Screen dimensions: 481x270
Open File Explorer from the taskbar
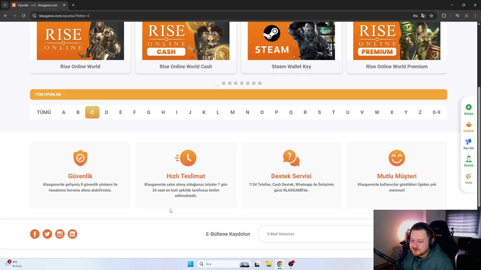click(x=268, y=264)
